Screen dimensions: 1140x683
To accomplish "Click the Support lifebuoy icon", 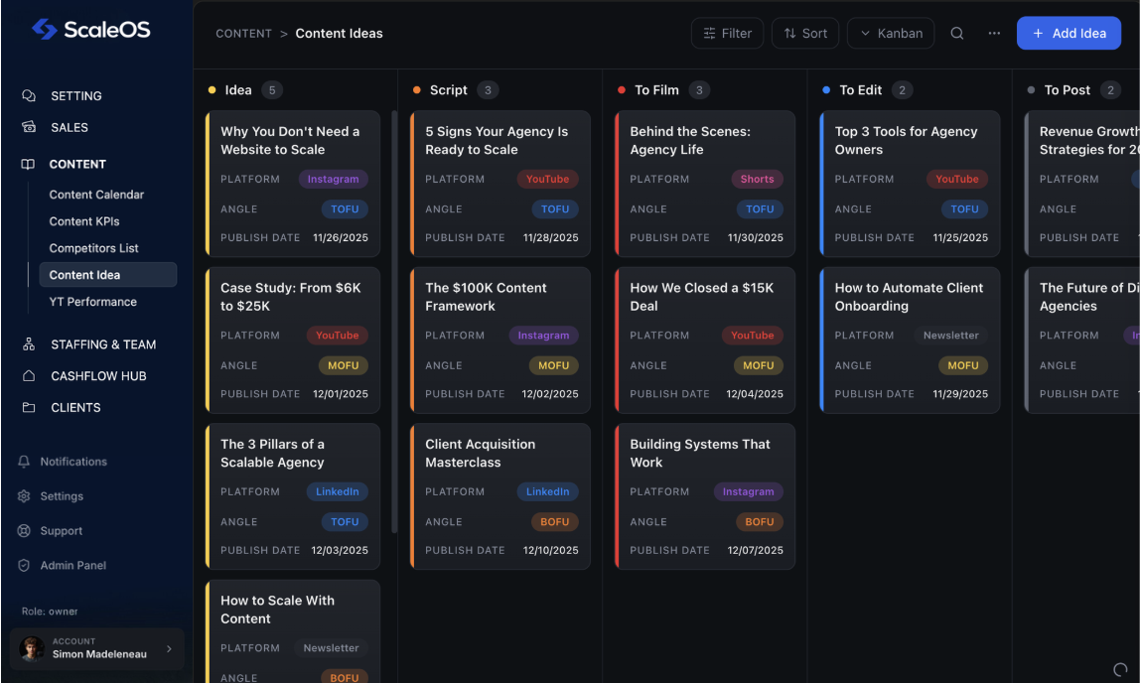I will tap(24, 531).
